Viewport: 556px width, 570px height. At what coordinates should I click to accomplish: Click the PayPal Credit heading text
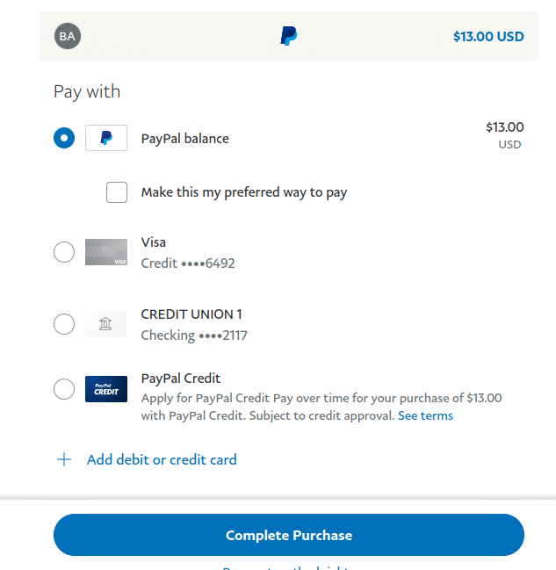pyautogui.click(x=181, y=379)
